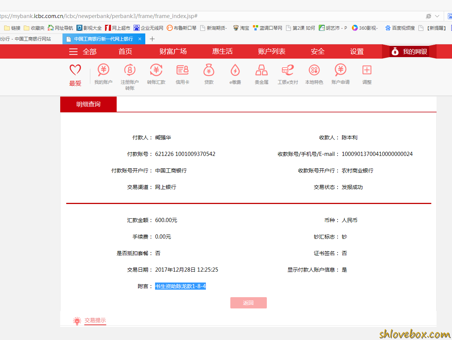452x340 pixels.
Task: Click the 0.00元 handling fee value
Action: [163, 237]
